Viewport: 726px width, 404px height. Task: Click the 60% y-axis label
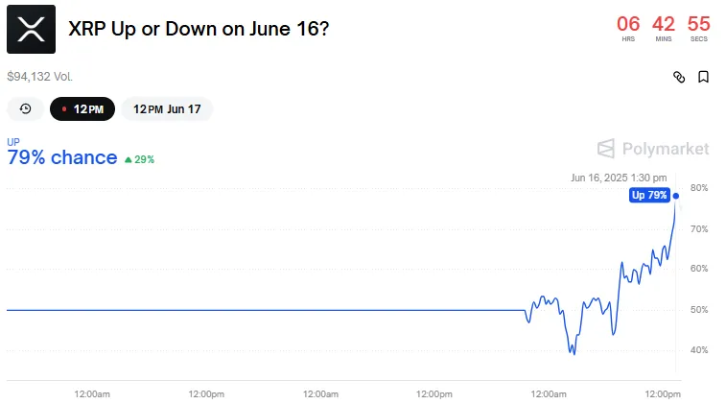pos(699,269)
